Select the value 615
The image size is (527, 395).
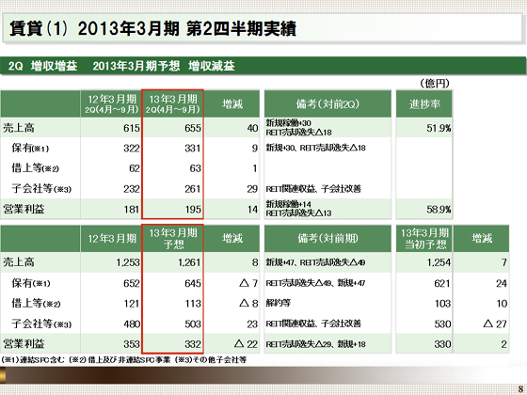132,128
